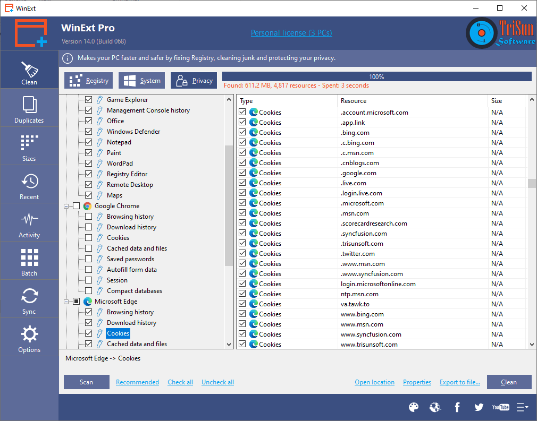Enable Browsing history under Google Chrome
Image resolution: width=537 pixels, height=421 pixels.
88,216
